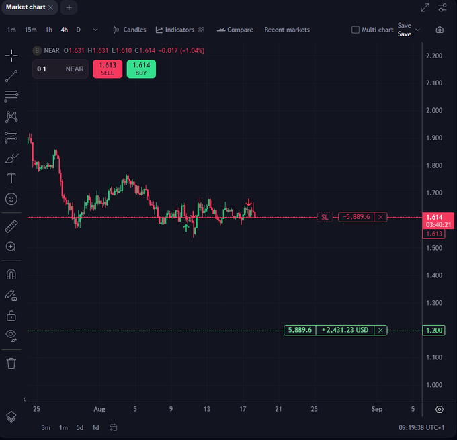Click the SL label on order line

(325, 217)
